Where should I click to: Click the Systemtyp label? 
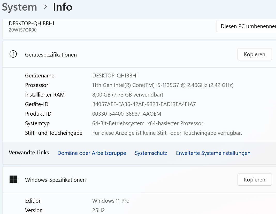(37, 123)
